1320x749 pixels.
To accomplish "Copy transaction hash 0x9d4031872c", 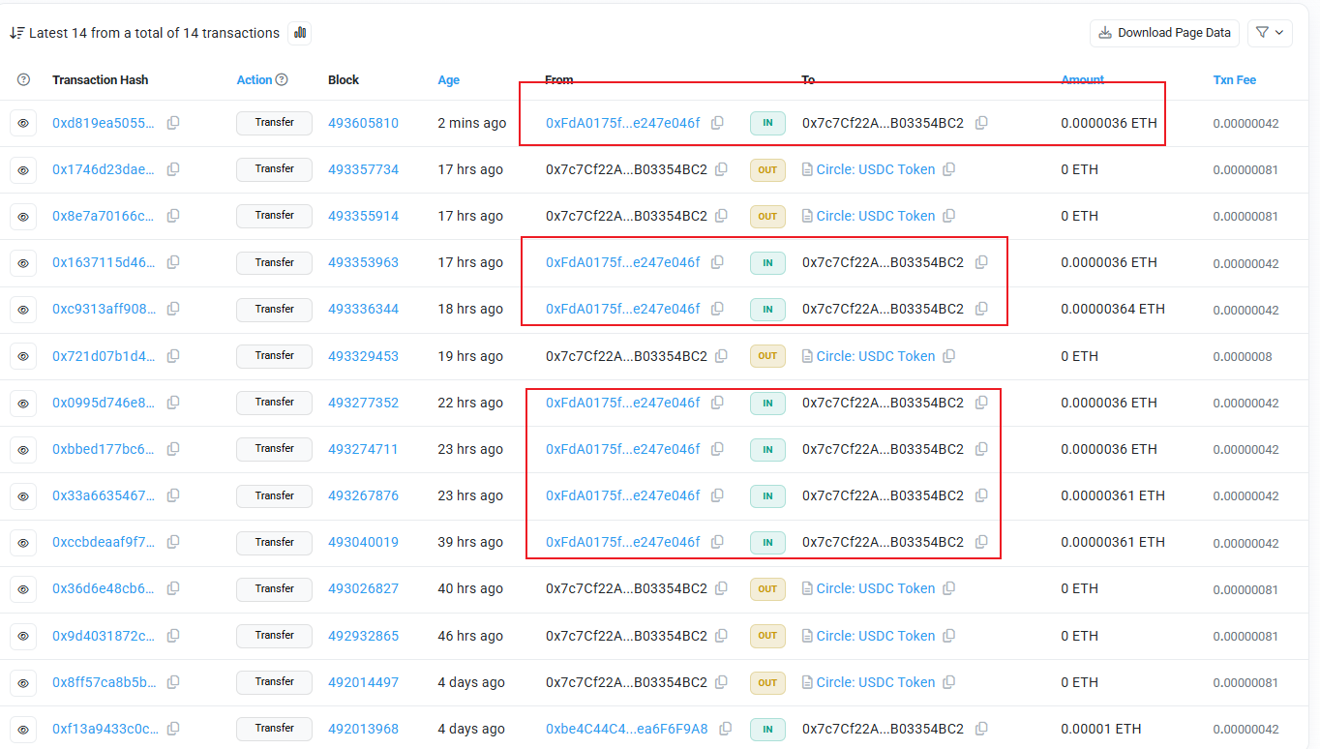I will click(x=173, y=636).
